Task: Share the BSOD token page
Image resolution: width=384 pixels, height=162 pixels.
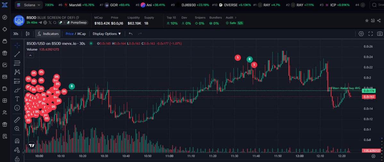Action: [379, 21]
